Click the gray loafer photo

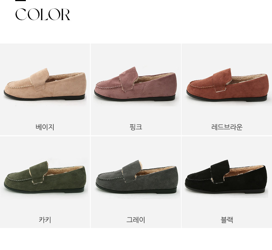point(136,177)
